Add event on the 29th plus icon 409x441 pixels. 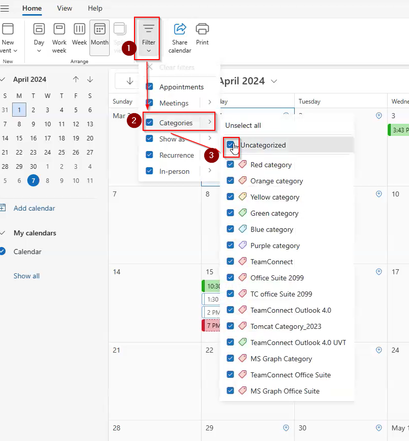click(286, 428)
